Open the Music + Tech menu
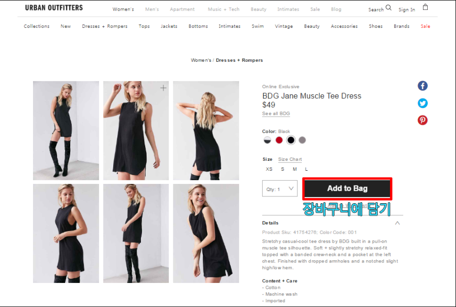The height and width of the screenshot is (307, 456). pyautogui.click(x=224, y=9)
